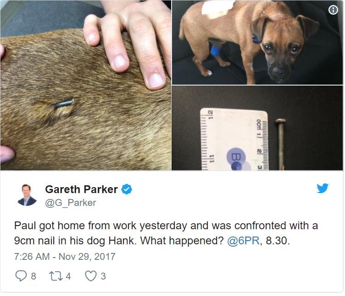
Task: Click the ruler shown in the photo
Action: pyautogui.click(x=234, y=139)
